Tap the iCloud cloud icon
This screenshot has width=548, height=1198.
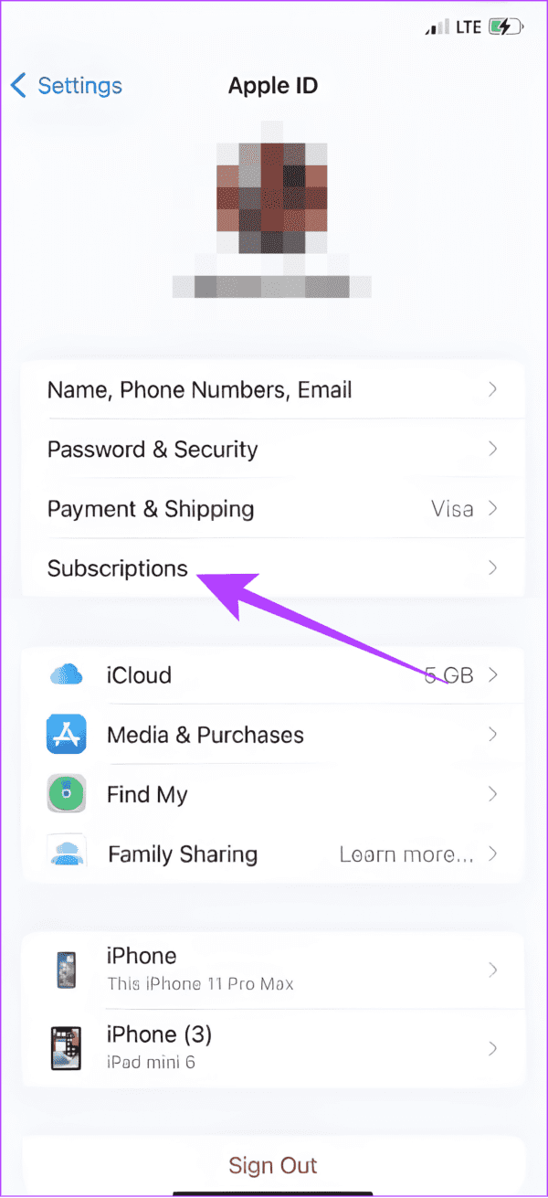click(66, 675)
